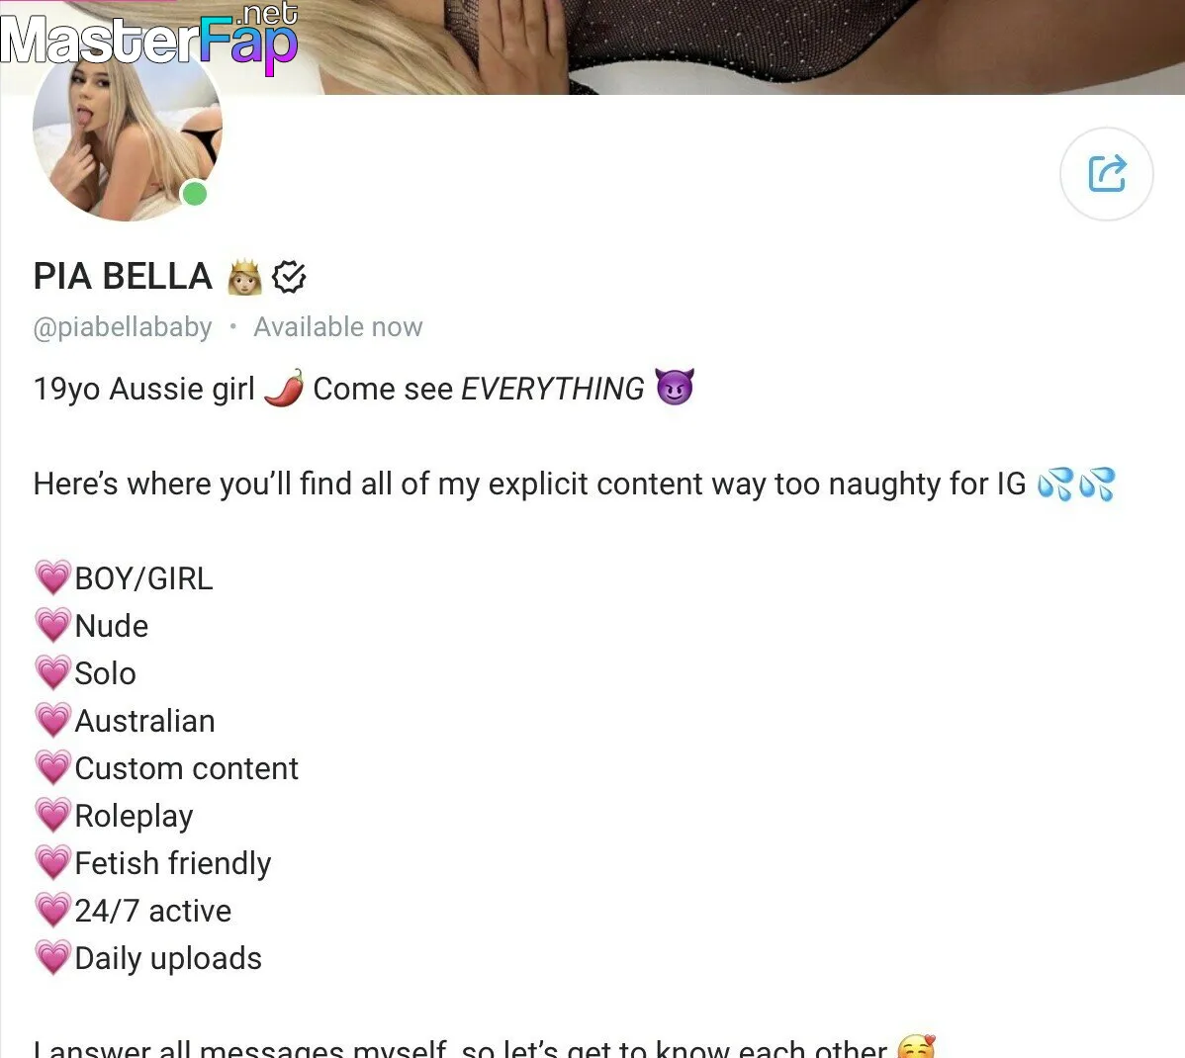Click the smiling face emoji at bottom
This screenshot has width=1185, height=1058.
[916, 1047]
